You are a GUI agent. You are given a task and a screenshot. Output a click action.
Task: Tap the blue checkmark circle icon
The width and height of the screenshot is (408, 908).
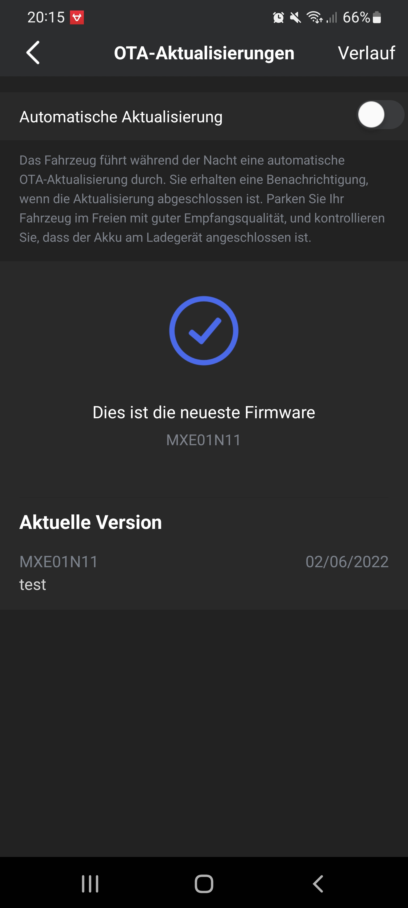point(204,331)
